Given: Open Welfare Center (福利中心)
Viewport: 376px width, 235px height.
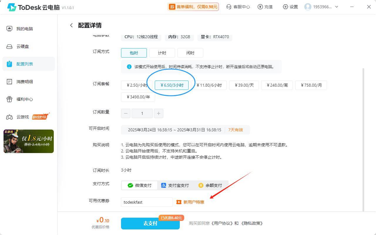Looking at the screenshot, I should coord(28,99).
